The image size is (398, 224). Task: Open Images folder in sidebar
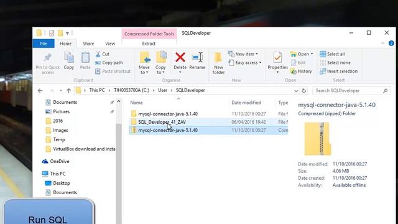[60, 130]
